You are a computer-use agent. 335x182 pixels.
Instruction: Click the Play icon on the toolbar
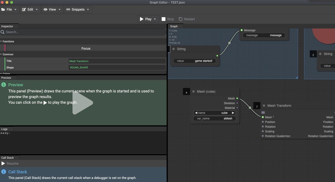click(142, 19)
